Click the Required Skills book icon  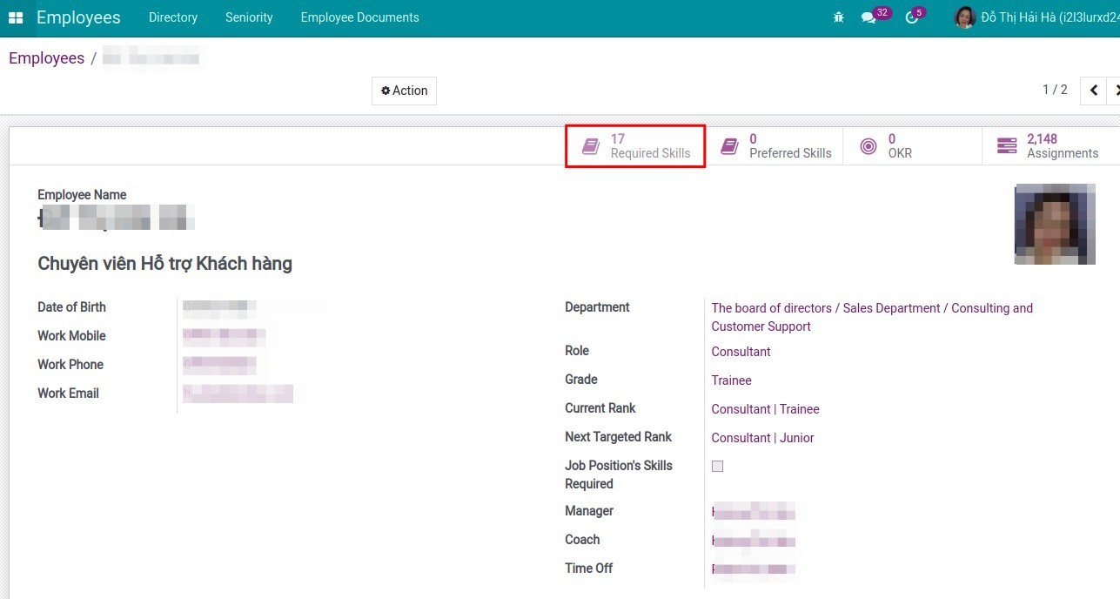pyautogui.click(x=589, y=145)
